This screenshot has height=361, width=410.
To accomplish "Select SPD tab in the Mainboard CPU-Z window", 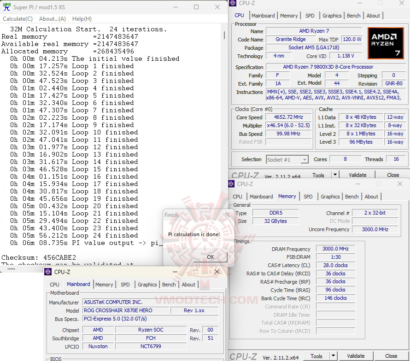I will coord(125,285).
